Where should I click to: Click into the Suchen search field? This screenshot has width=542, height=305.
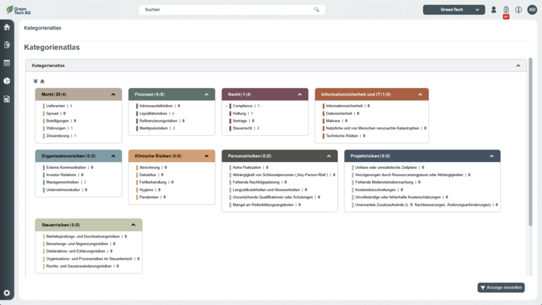[x=226, y=10]
